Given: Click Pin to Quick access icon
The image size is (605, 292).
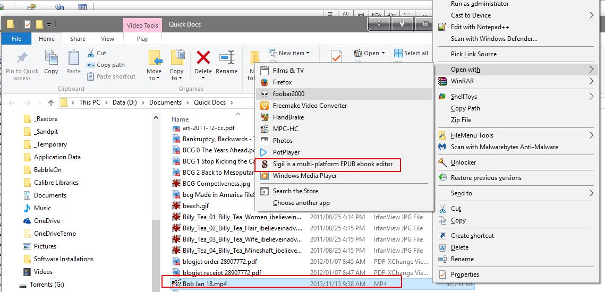Looking at the screenshot, I should (x=22, y=57).
